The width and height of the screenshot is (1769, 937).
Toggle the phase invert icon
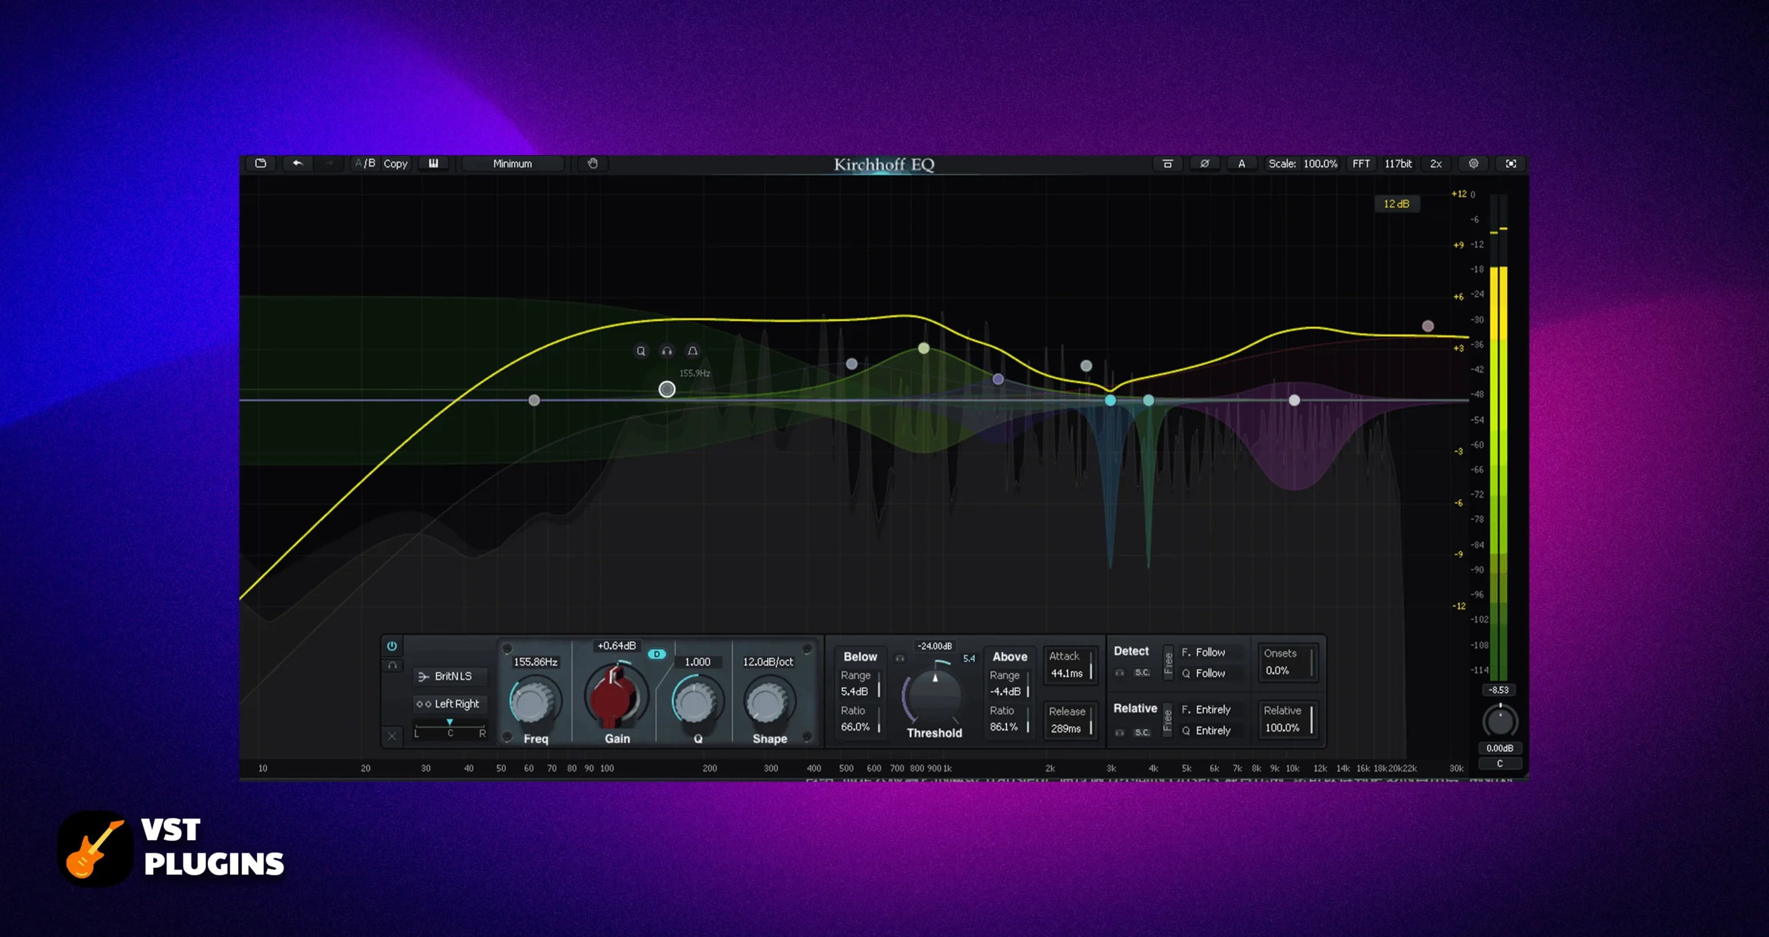(1204, 164)
